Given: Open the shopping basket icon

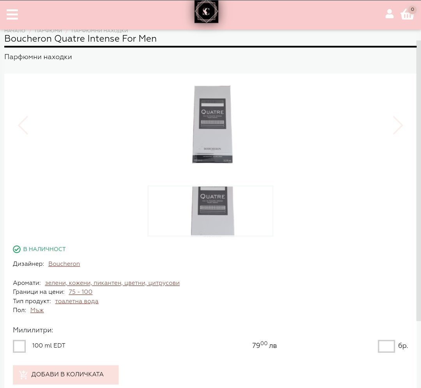Looking at the screenshot, I should 407,14.
